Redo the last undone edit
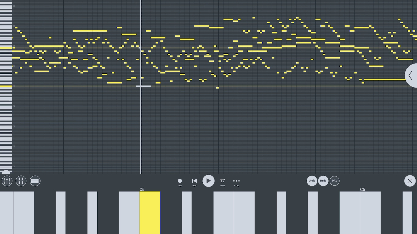This screenshot has width=417, height=234. click(x=323, y=181)
